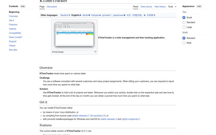Switch language to русский
The height and width of the screenshot is (135, 216).
coord(106,15)
